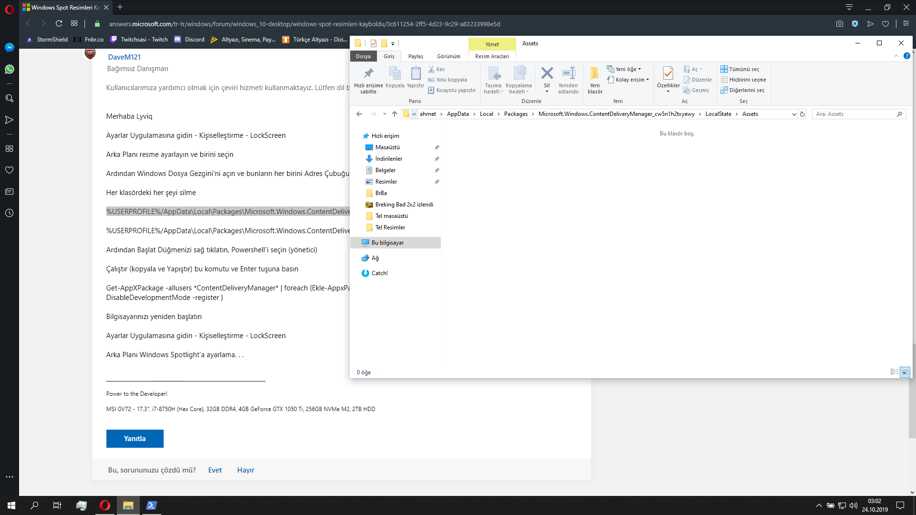
Task: Click the up-folder arrow in Explorer
Action: 394,114
